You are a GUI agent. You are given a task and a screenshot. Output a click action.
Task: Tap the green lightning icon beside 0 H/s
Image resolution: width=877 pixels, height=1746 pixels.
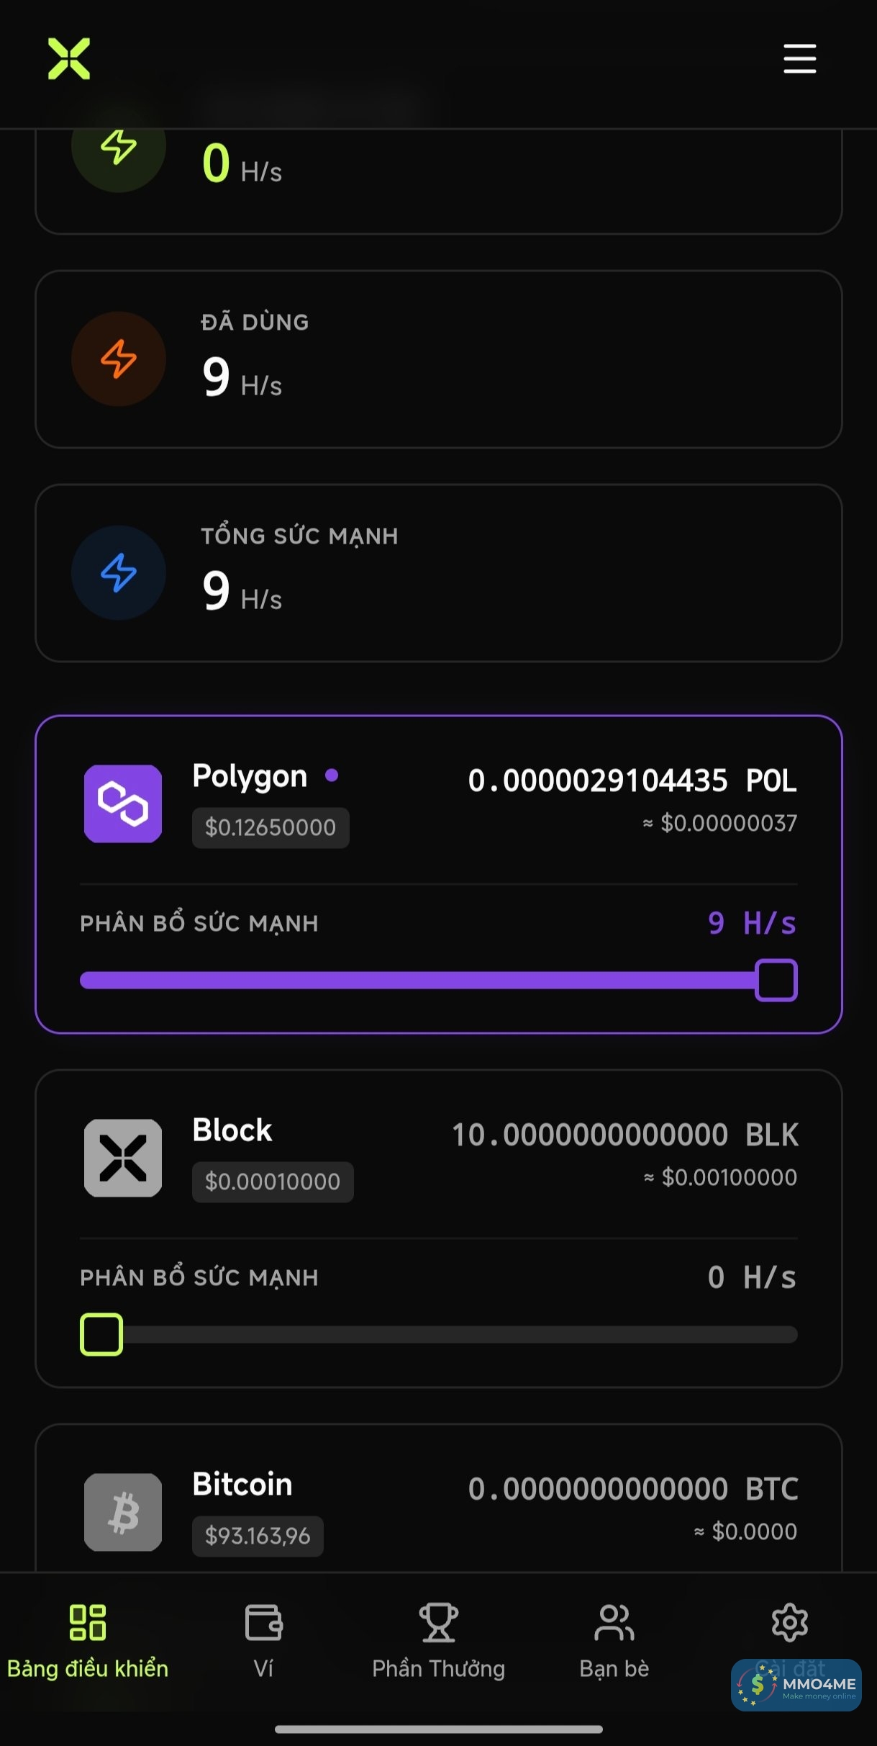tap(119, 146)
